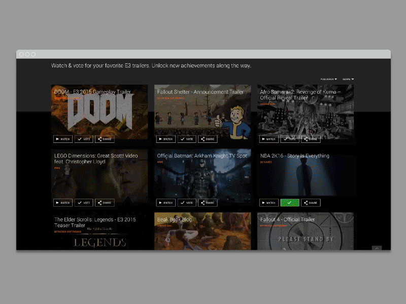Share the Afro Samurai 2 trailer
Image resolution: width=406 pixels, height=304 pixels.
(311, 139)
